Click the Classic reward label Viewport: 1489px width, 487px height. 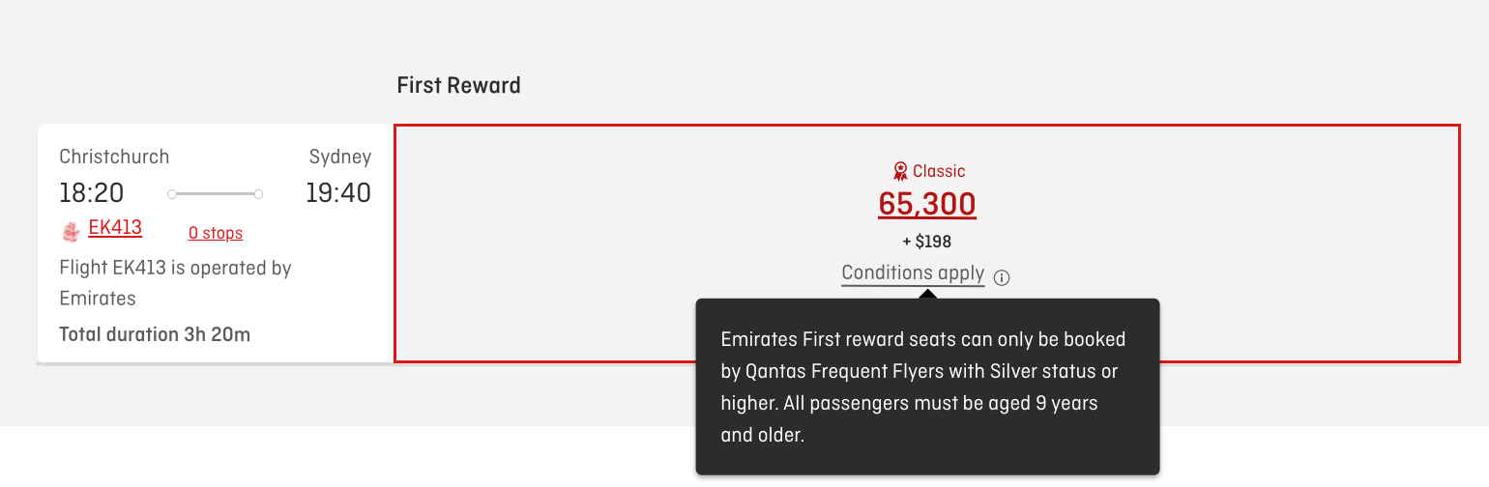[x=938, y=171]
